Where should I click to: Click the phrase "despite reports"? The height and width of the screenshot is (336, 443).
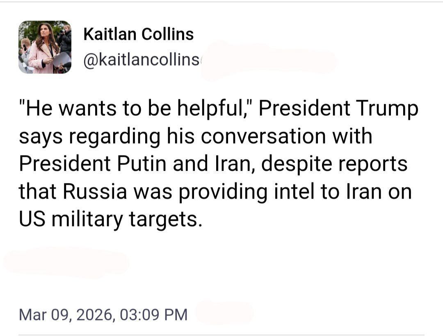click(x=334, y=164)
